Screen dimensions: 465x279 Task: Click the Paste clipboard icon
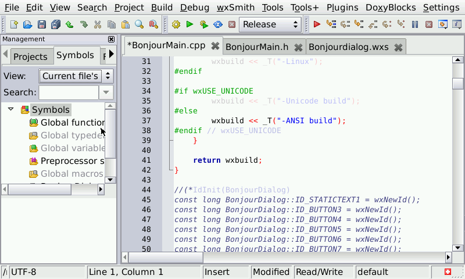click(x=125, y=24)
